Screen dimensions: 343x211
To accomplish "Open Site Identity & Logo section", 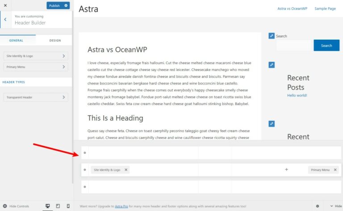I will [x=36, y=56].
